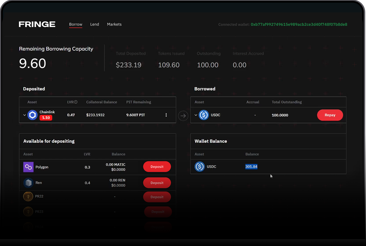Viewport: 366px width, 246px height.
Task: Click the connected wallet address
Action: coord(299,24)
